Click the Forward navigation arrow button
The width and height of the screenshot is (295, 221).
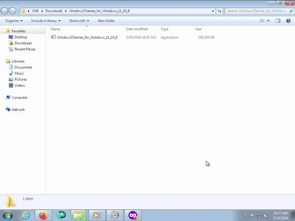[12, 11]
